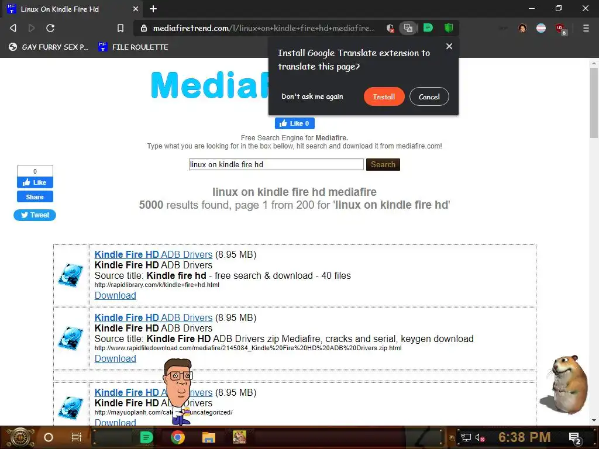This screenshot has width=599, height=449.
Task: Reload the page with the refresh icon
Action: pyautogui.click(x=50, y=28)
